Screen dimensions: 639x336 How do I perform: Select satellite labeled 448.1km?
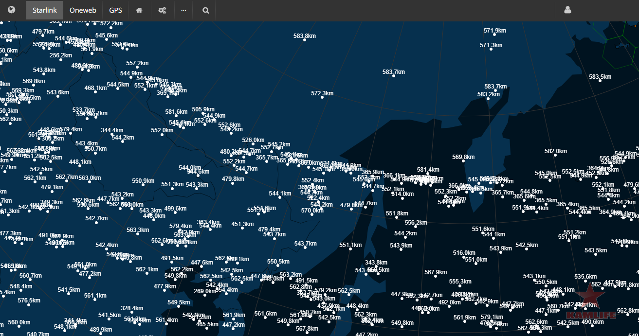pos(80,162)
